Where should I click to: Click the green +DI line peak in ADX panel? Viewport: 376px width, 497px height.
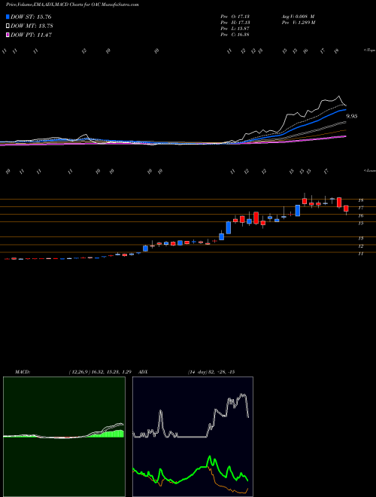point(209,457)
